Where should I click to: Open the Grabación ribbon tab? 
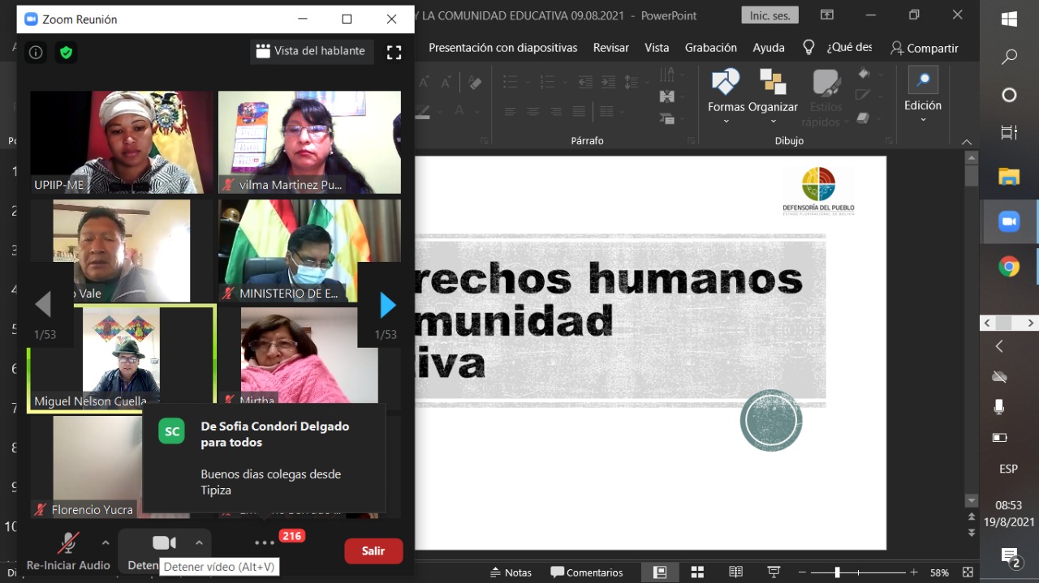tap(710, 47)
